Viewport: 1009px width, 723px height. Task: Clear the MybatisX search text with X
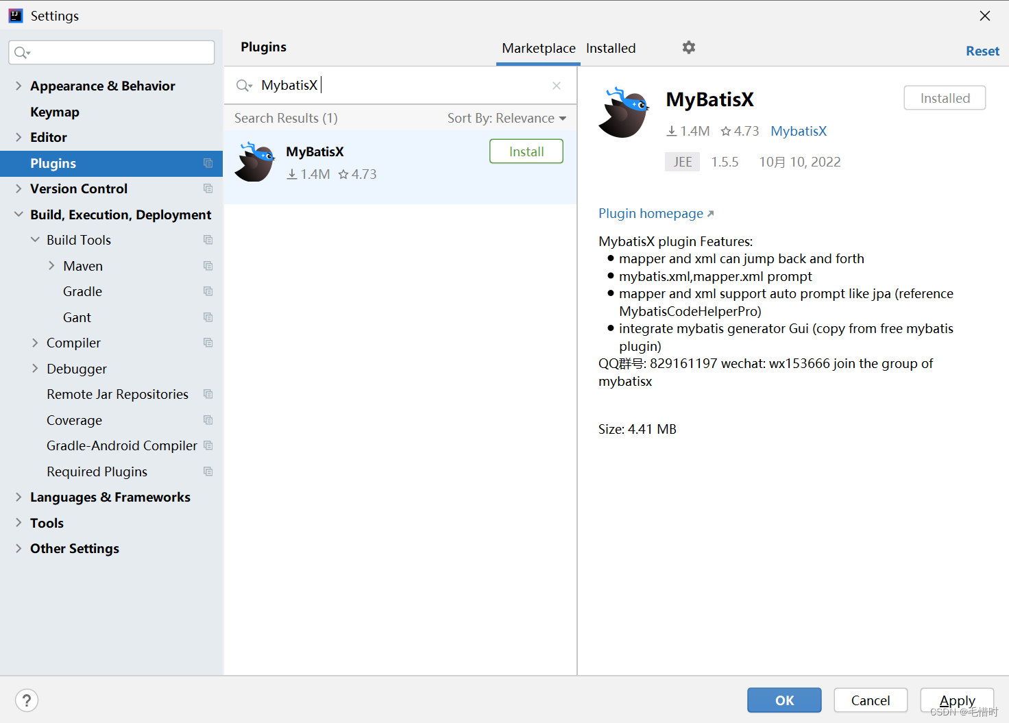(x=557, y=86)
